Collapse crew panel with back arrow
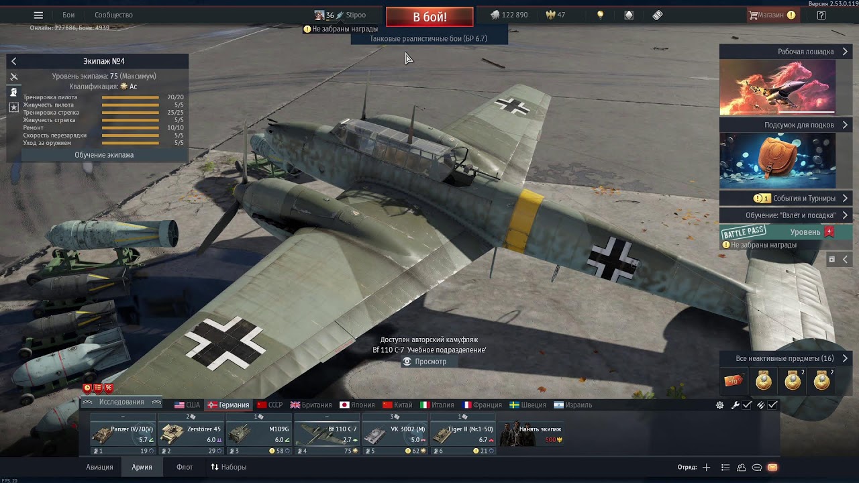The image size is (859, 483). click(x=13, y=61)
